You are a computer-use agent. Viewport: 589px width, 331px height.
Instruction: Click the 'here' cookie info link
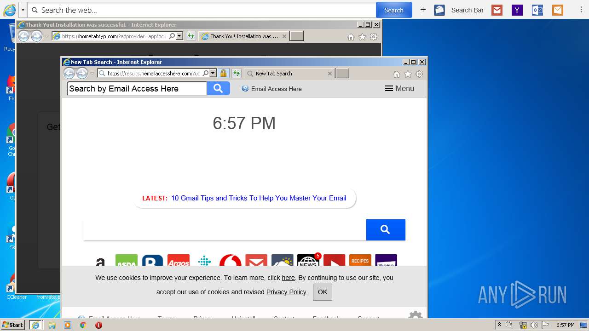[289, 278]
